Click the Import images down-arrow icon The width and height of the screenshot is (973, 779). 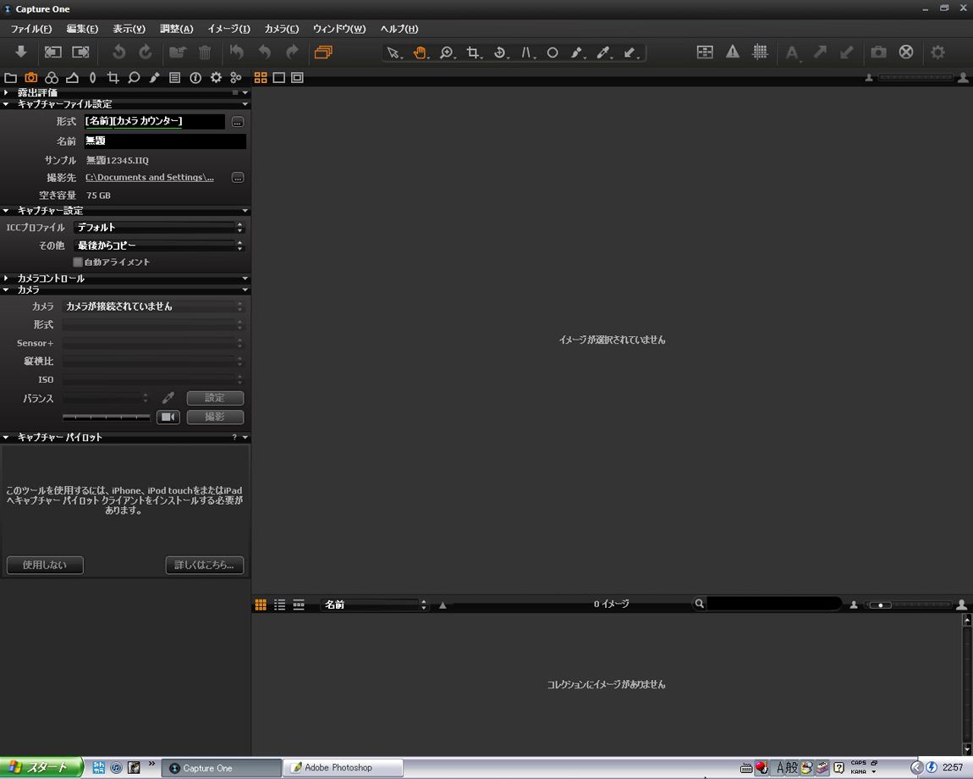point(20,52)
